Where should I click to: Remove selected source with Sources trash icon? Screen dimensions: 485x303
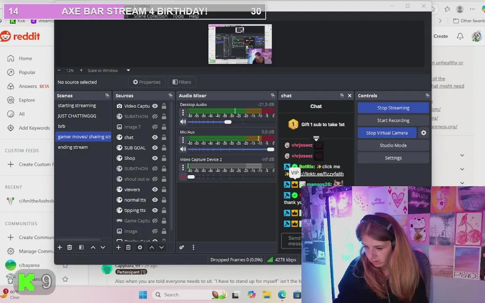pyautogui.click(x=128, y=247)
